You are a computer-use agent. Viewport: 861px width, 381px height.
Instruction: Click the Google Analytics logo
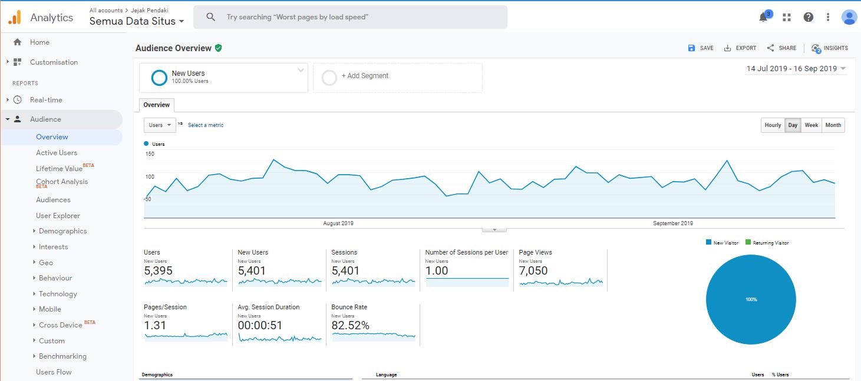tap(15, 17)
